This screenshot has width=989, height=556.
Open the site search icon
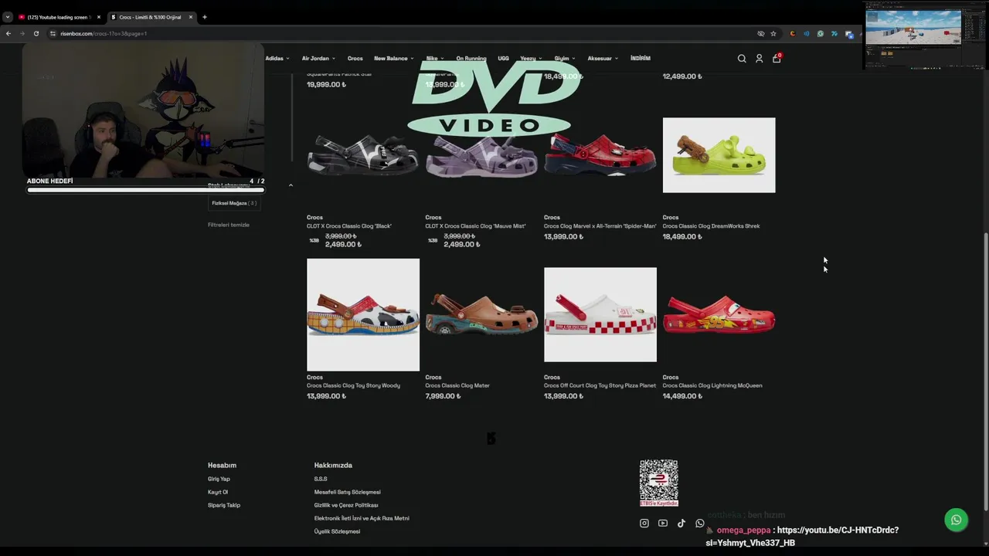coord(742,59)
